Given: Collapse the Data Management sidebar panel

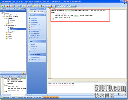Looking at the screenshot, I should pos(45,55).
